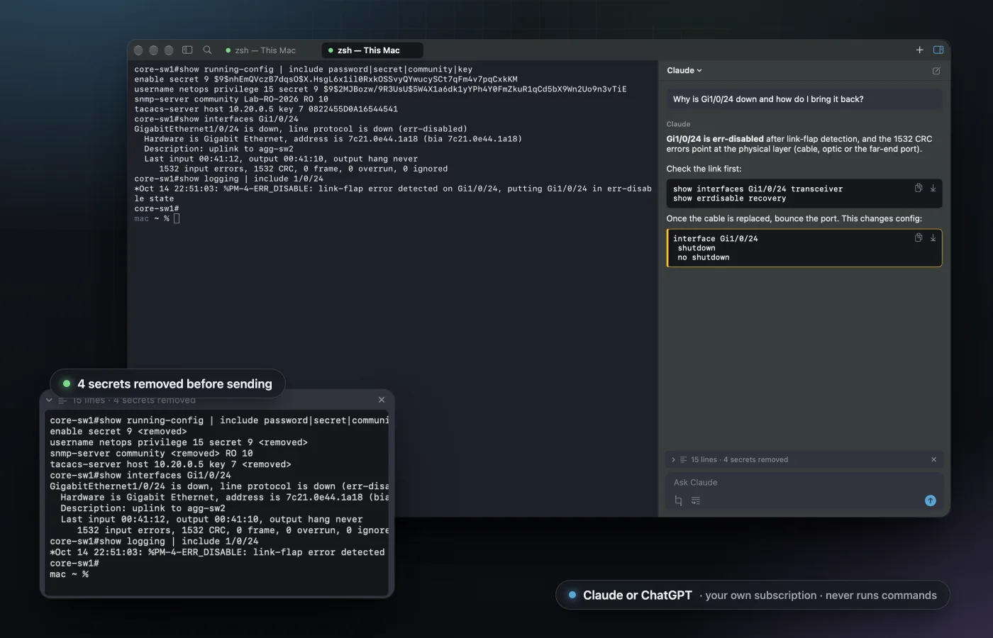Send the message with the blue arrow button
993x638 pixels.
931,501
